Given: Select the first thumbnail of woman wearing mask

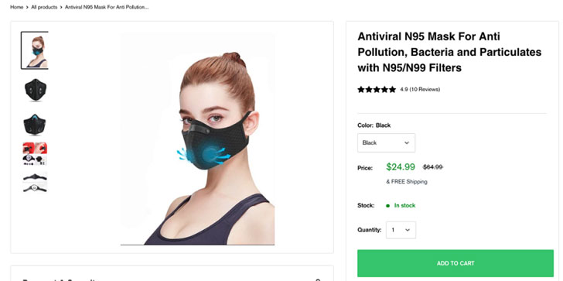Looking at the screenshot, I should 35,50.
